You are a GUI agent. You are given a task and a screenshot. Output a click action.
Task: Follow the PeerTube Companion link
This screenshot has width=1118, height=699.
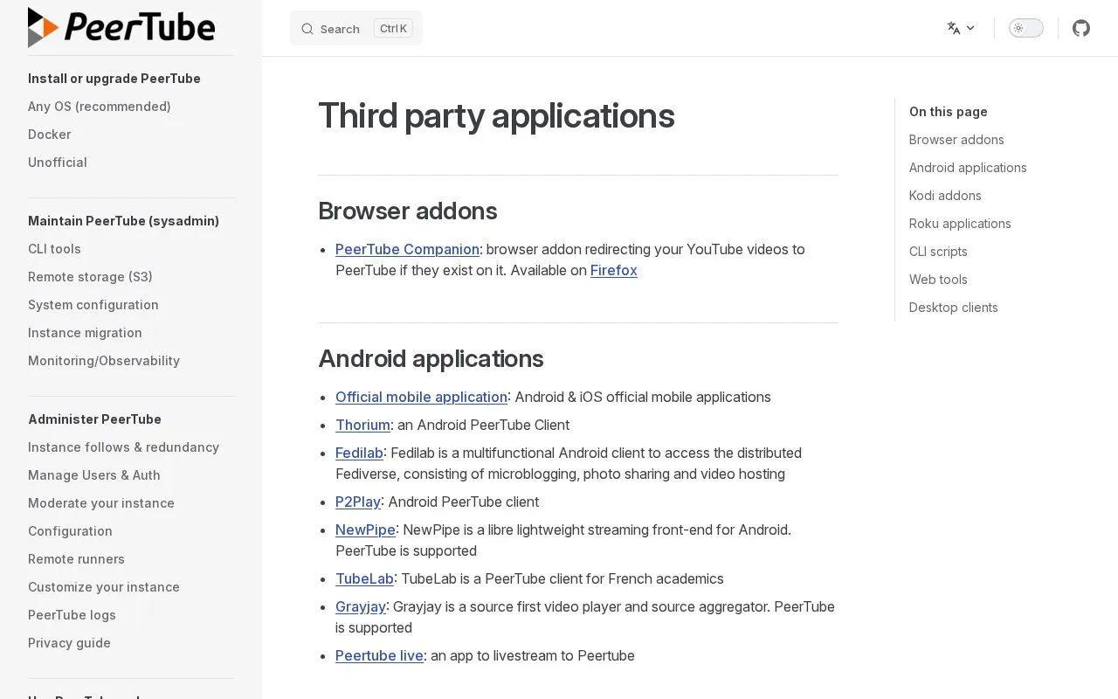[x=407, y=249]
